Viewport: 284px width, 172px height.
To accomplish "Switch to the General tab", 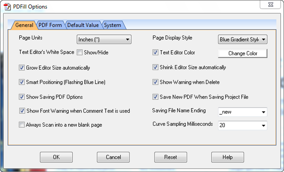I will click(x=24, y=25).
